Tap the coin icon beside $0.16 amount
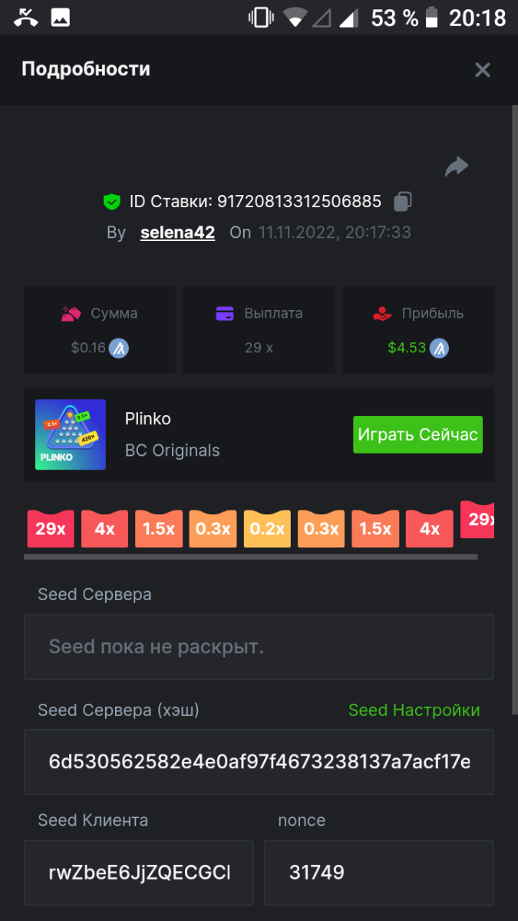The height and width of the screenshot is (921, 518). point(118,348)
